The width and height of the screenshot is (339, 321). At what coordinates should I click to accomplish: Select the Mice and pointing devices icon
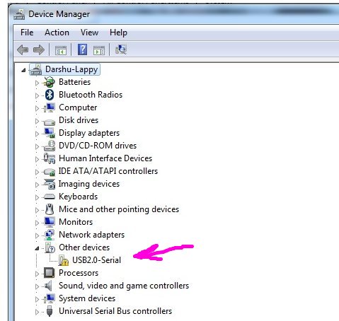[50, 209]
